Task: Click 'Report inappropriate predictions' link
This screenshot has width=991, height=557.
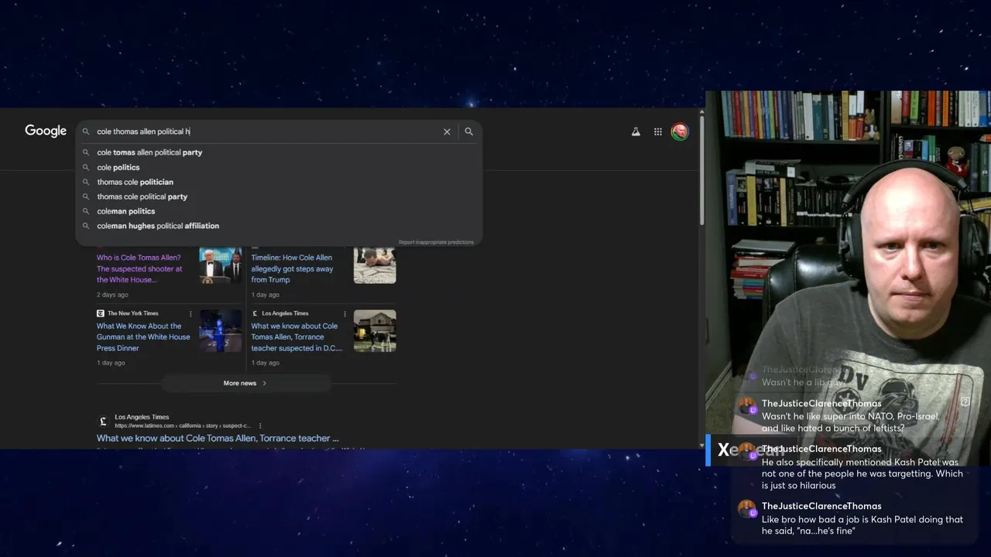Action: [436, 242]
